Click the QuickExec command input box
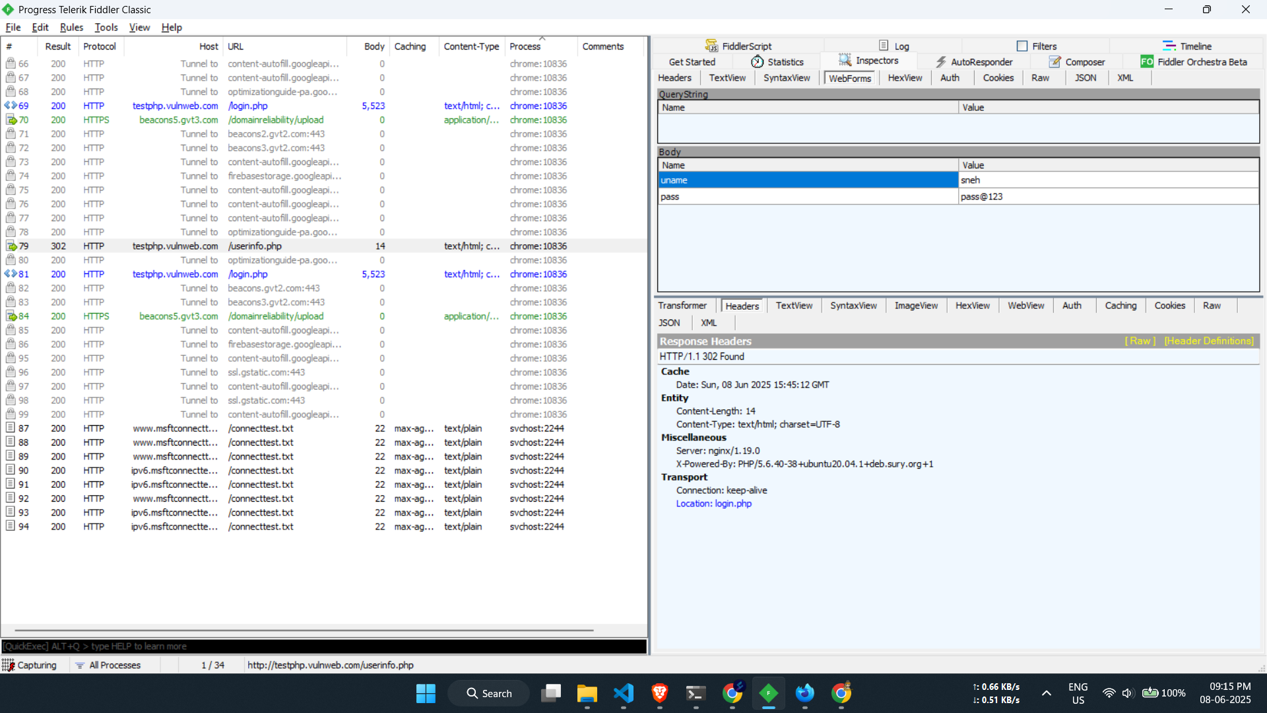1267x713 pixels. [x=323, y=646]
